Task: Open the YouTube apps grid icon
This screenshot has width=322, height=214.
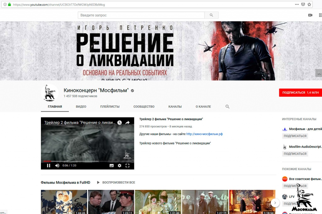Action: coord(320,15)
